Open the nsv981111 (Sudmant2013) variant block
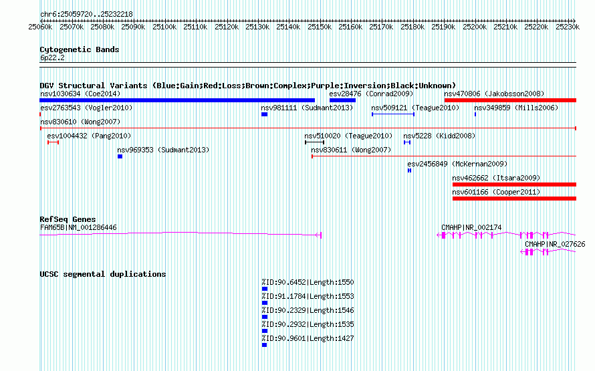 point(265,114)
